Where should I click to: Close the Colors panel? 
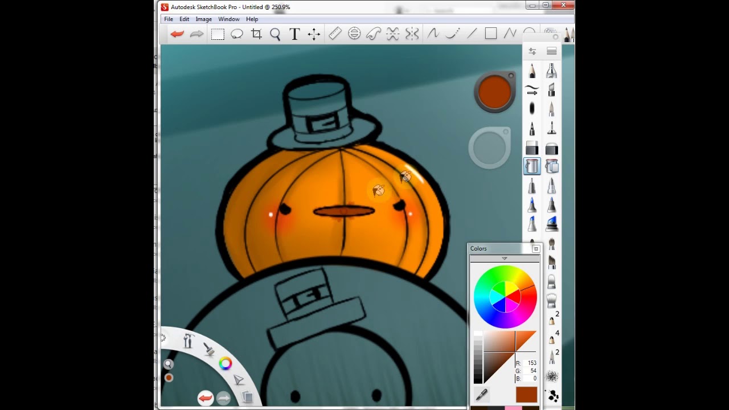point(535,249)
